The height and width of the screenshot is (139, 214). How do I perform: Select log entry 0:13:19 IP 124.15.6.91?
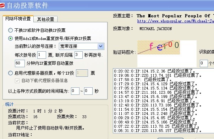click(x=155, y=101)
